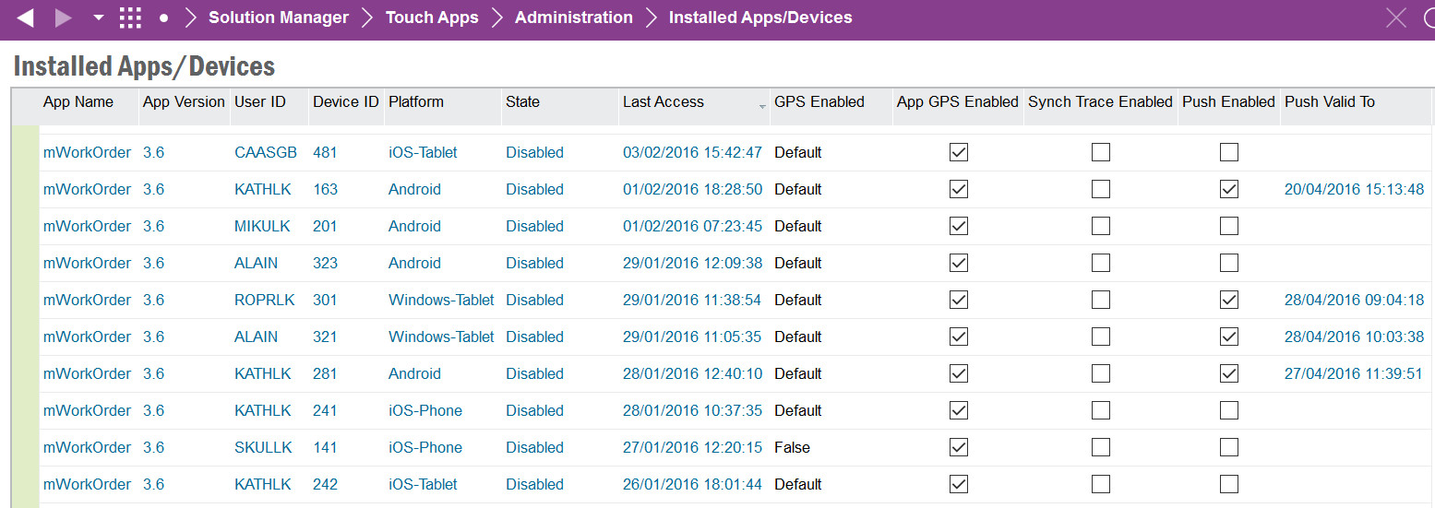Click the X icon in the top bar

1397,18
